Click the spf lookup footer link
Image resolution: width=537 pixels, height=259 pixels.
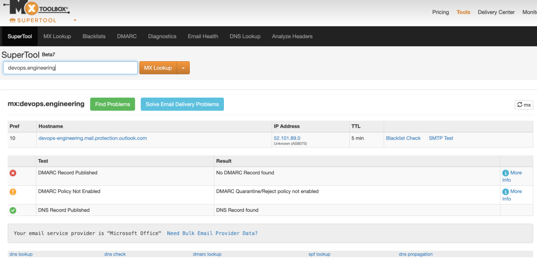pos(319,254)
